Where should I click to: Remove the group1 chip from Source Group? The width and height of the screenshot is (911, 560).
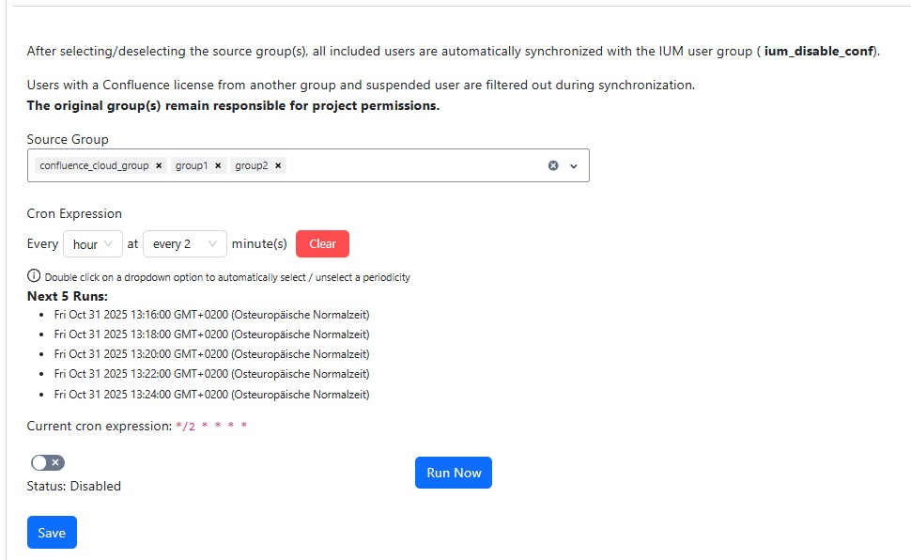[x=218, y=165]
